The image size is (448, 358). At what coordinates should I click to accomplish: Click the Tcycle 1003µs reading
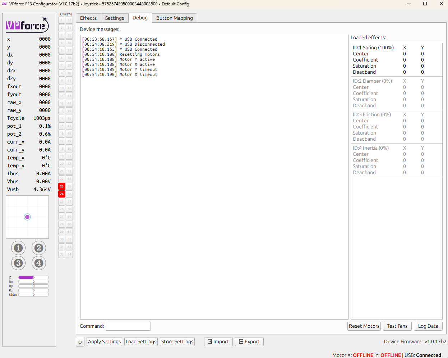tap(29, 118)
